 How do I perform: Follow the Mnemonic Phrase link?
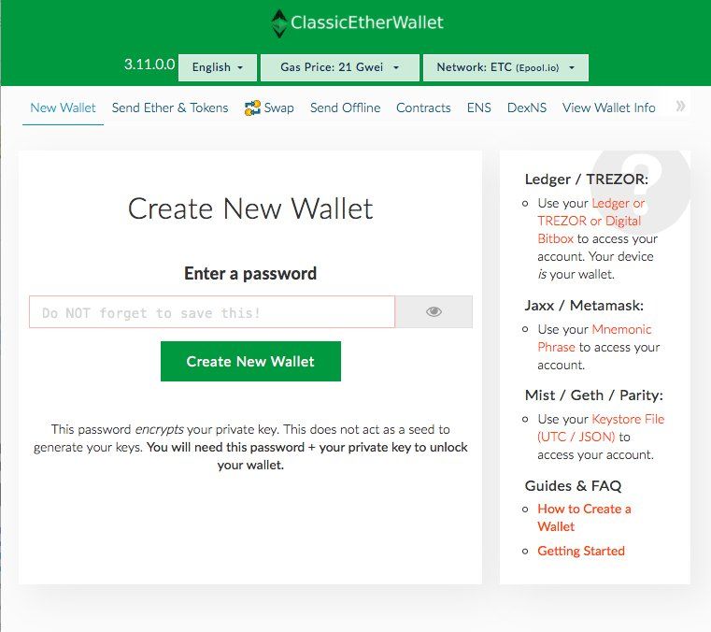pyautogui.click(x=594, y=338)
